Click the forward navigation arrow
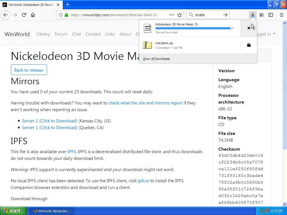The image size is (287, 215). coord(15,15)
